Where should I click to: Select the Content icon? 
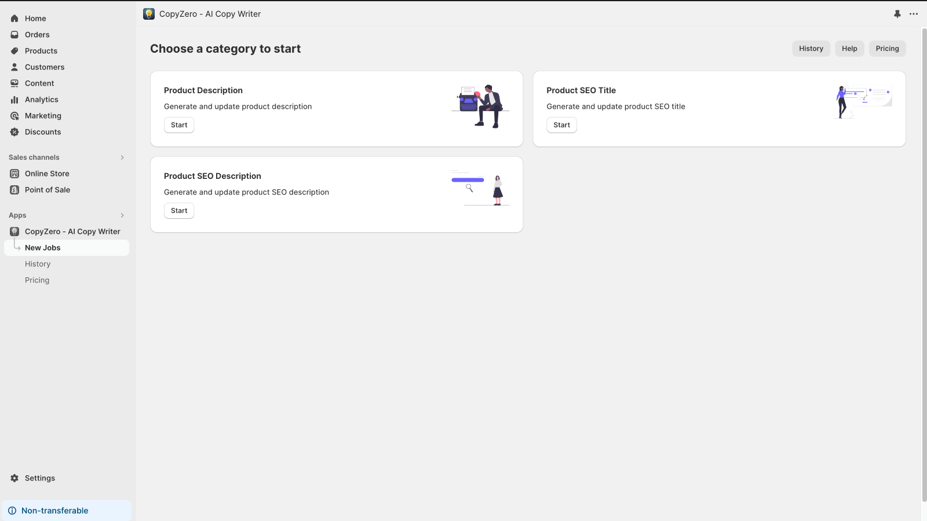[14, 83]
